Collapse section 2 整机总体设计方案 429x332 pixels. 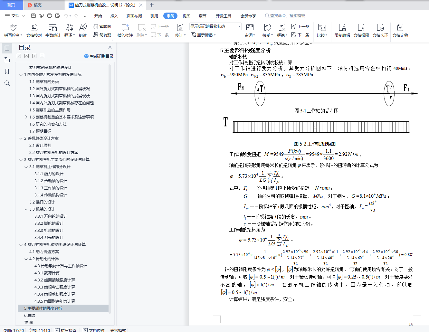click(x=21, y=138)
